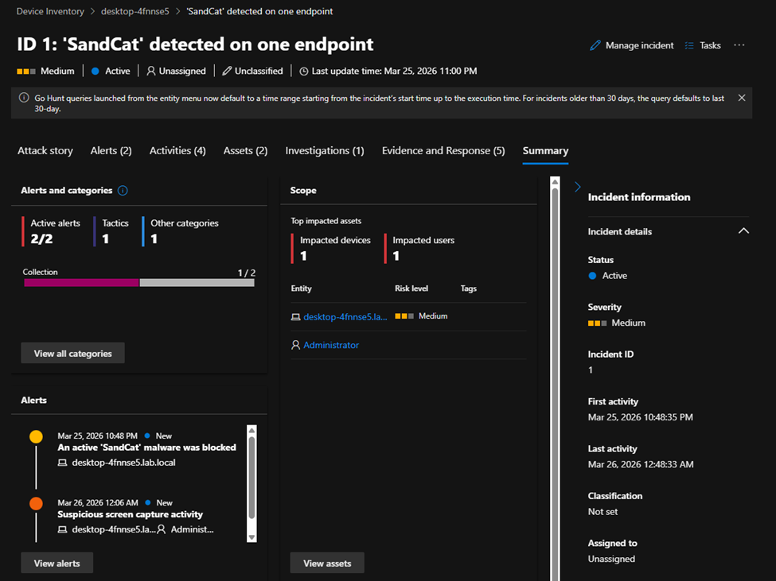
Task: Switch to the Attack story tab
Action: [45, 151]
